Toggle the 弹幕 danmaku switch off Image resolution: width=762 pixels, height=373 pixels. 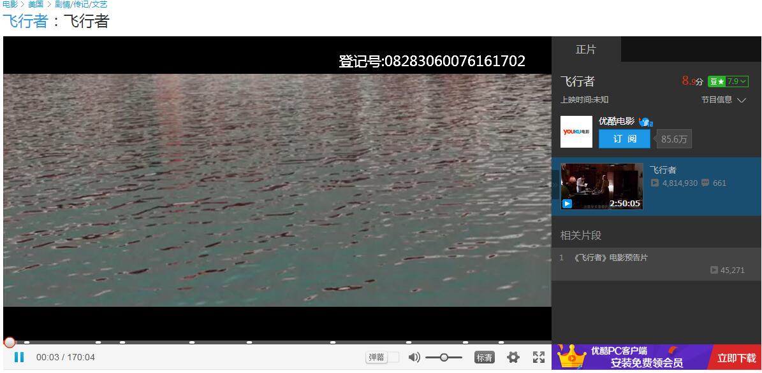[x=394, y=358]
